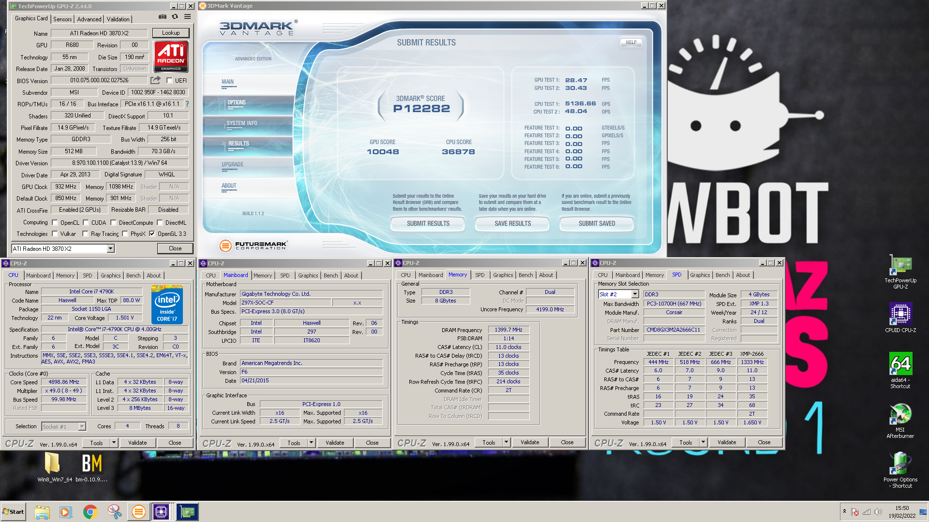Screen dimensions: 929x522
Task: Expand Tools arrow in first CPU-Z window
Action: 114,443
